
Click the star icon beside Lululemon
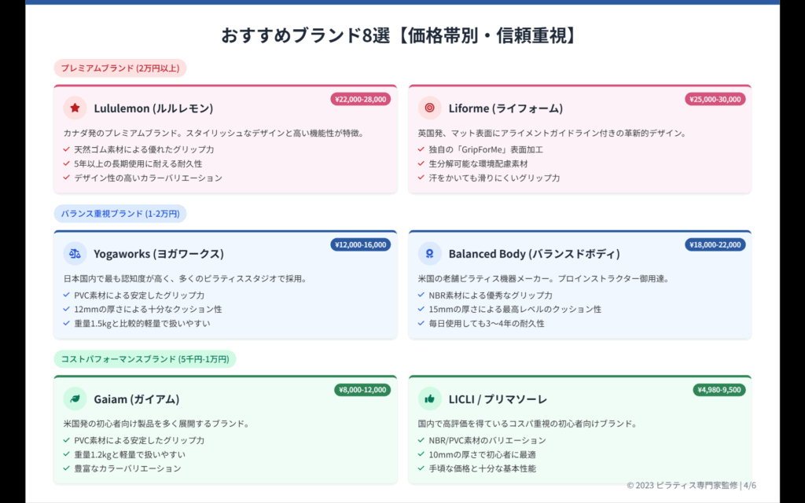coord(75,108)
